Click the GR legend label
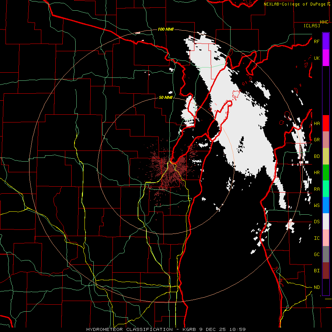Image resolution: width=332 pixels, height=332 pixels. 317,140
